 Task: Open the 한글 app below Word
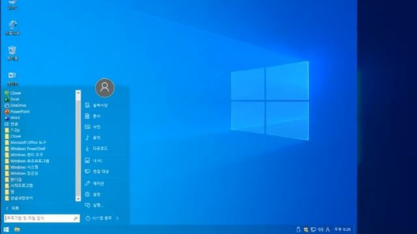[11, 124]
